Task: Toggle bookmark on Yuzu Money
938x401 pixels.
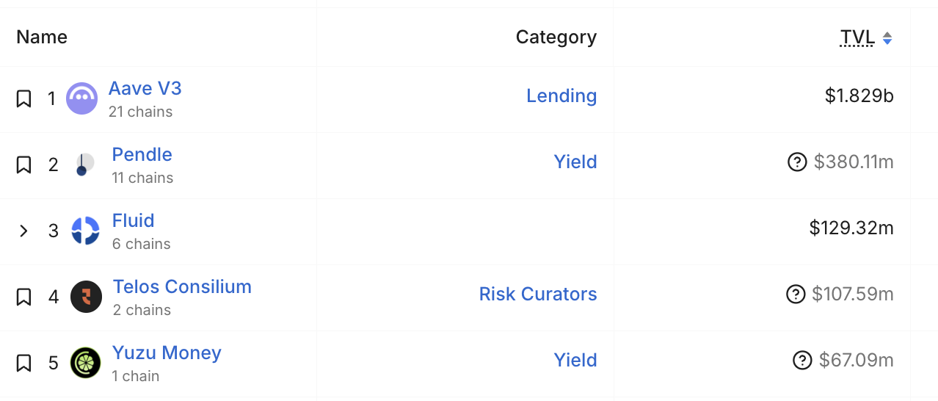Action: (23, 363)
